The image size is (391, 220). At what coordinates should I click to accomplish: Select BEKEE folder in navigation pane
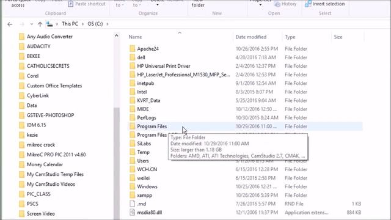click(x=34, y=56)
